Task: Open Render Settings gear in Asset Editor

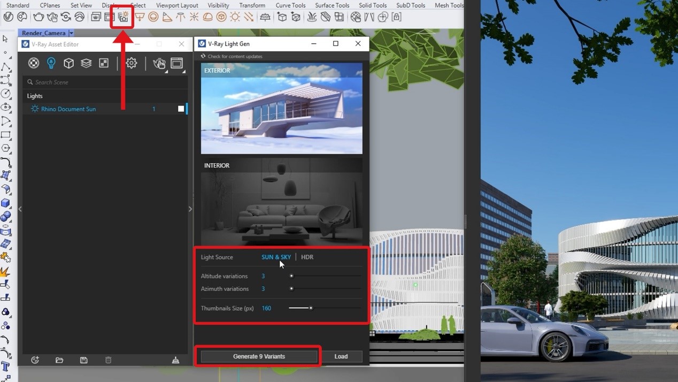Action: tap(131, 63)
